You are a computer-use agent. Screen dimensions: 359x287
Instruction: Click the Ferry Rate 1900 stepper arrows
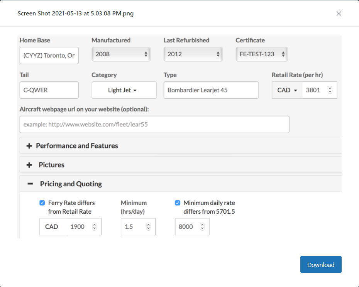coord(95,227)
